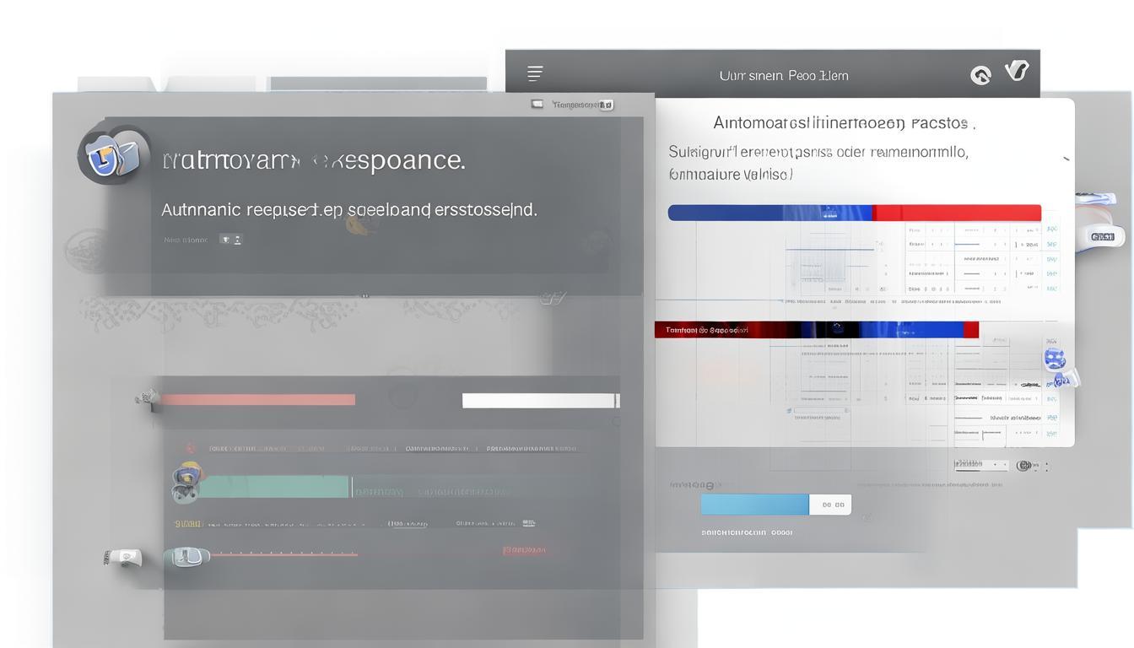Viewport: 1134px width, 648px height.
Task: Click the white '00 00' button segment
Action: pos(831,505)
